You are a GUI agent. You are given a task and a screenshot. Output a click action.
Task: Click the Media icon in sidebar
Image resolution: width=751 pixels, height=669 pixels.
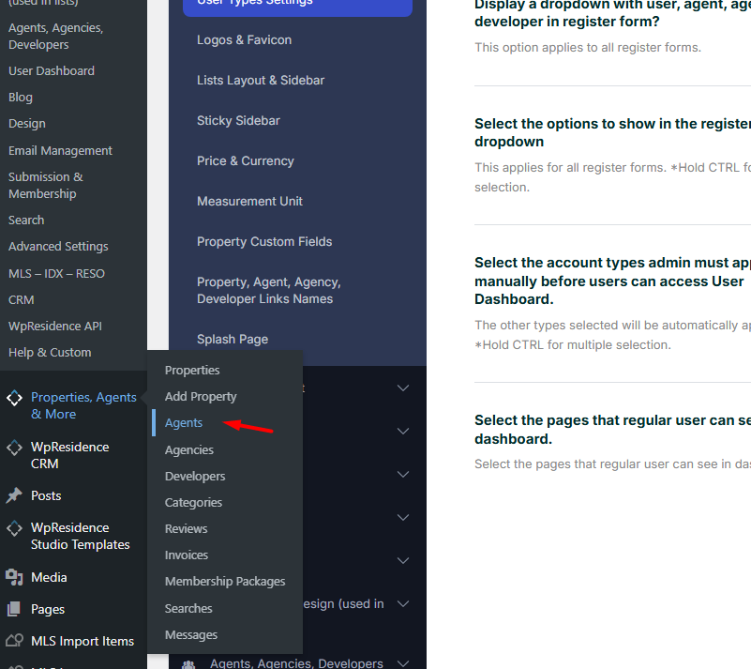pos(14,577)
